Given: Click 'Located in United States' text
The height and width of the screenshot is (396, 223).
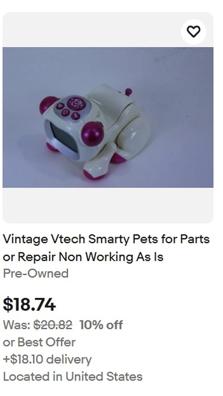Looking at the screenshot, I should pos(73,377).
